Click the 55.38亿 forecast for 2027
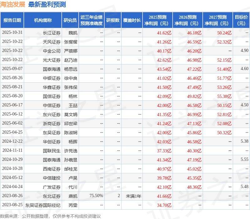This screenshot has height=219, width=250. tap(225, 97)
